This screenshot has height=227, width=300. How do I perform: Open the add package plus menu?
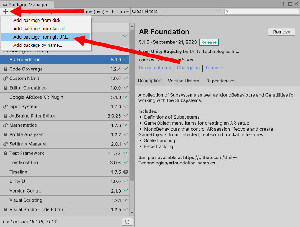tap(5, 12)
